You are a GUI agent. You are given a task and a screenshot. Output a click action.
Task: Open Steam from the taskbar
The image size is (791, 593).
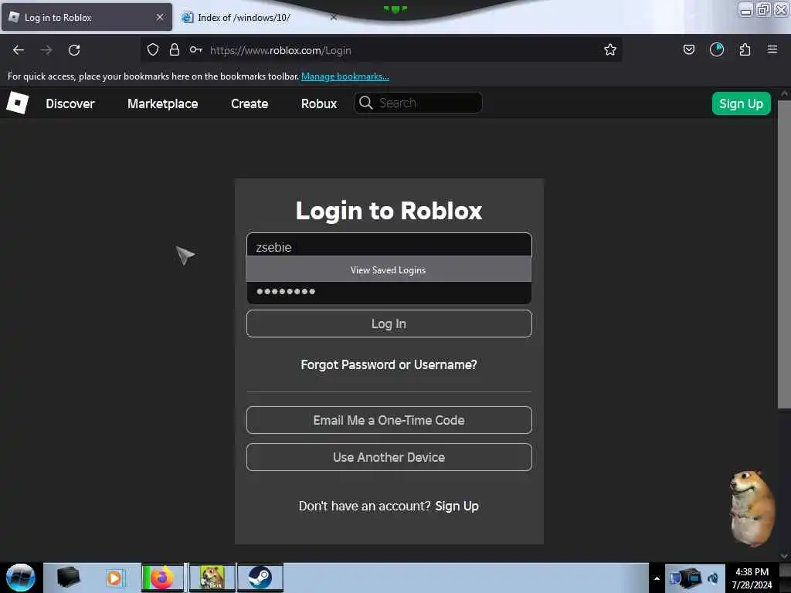[x=260, y=578]
